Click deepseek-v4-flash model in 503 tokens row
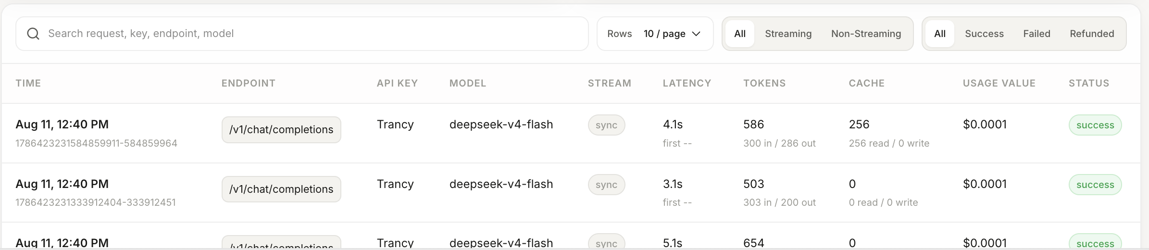1149x250 pixels. pyautogui.click(x=501, y=184)
